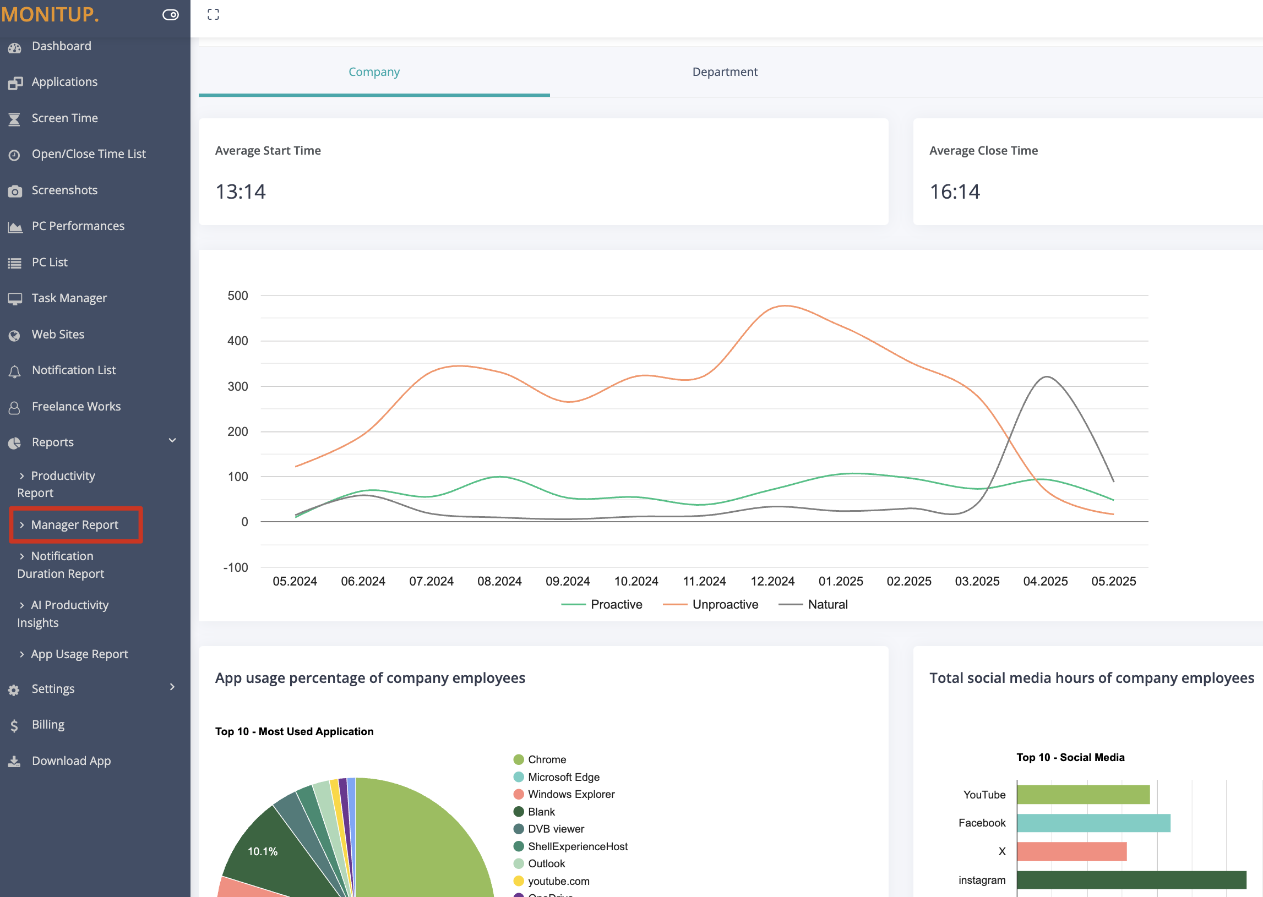Toggle Chrome in the pie chart legend
The width and height of the screenshot is (1263, 897).
[x=540, y=759]
